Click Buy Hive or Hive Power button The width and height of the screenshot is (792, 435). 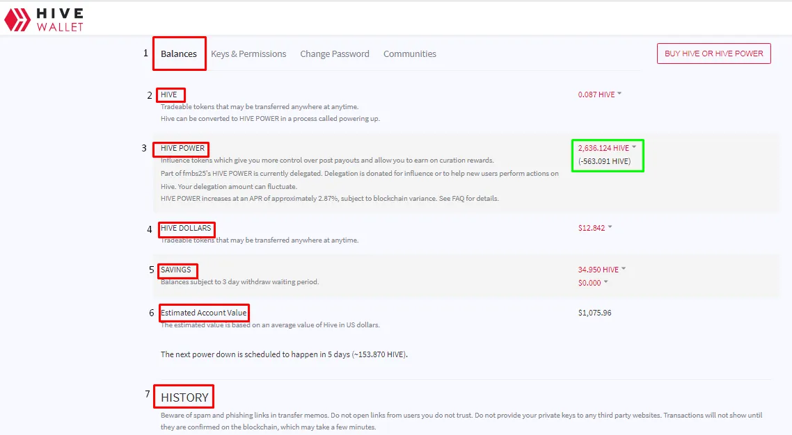(714, 54)
